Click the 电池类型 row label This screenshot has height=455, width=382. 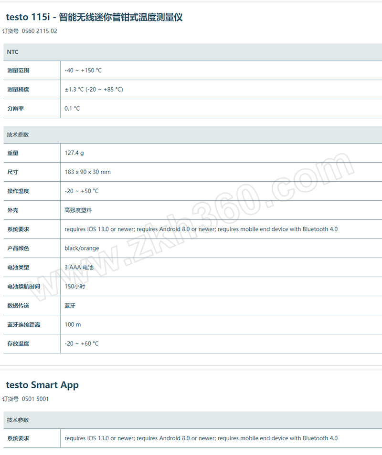18,268
